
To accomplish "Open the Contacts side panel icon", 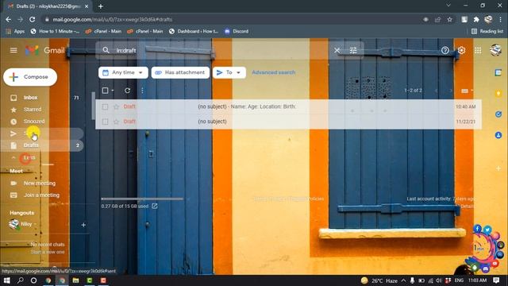I will click(x=498, y=135).
